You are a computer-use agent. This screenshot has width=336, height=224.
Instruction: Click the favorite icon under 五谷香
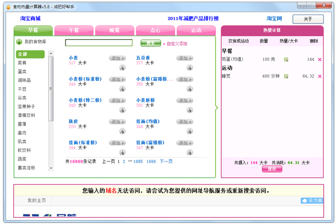pyautogui.click(x=190, y=68)
